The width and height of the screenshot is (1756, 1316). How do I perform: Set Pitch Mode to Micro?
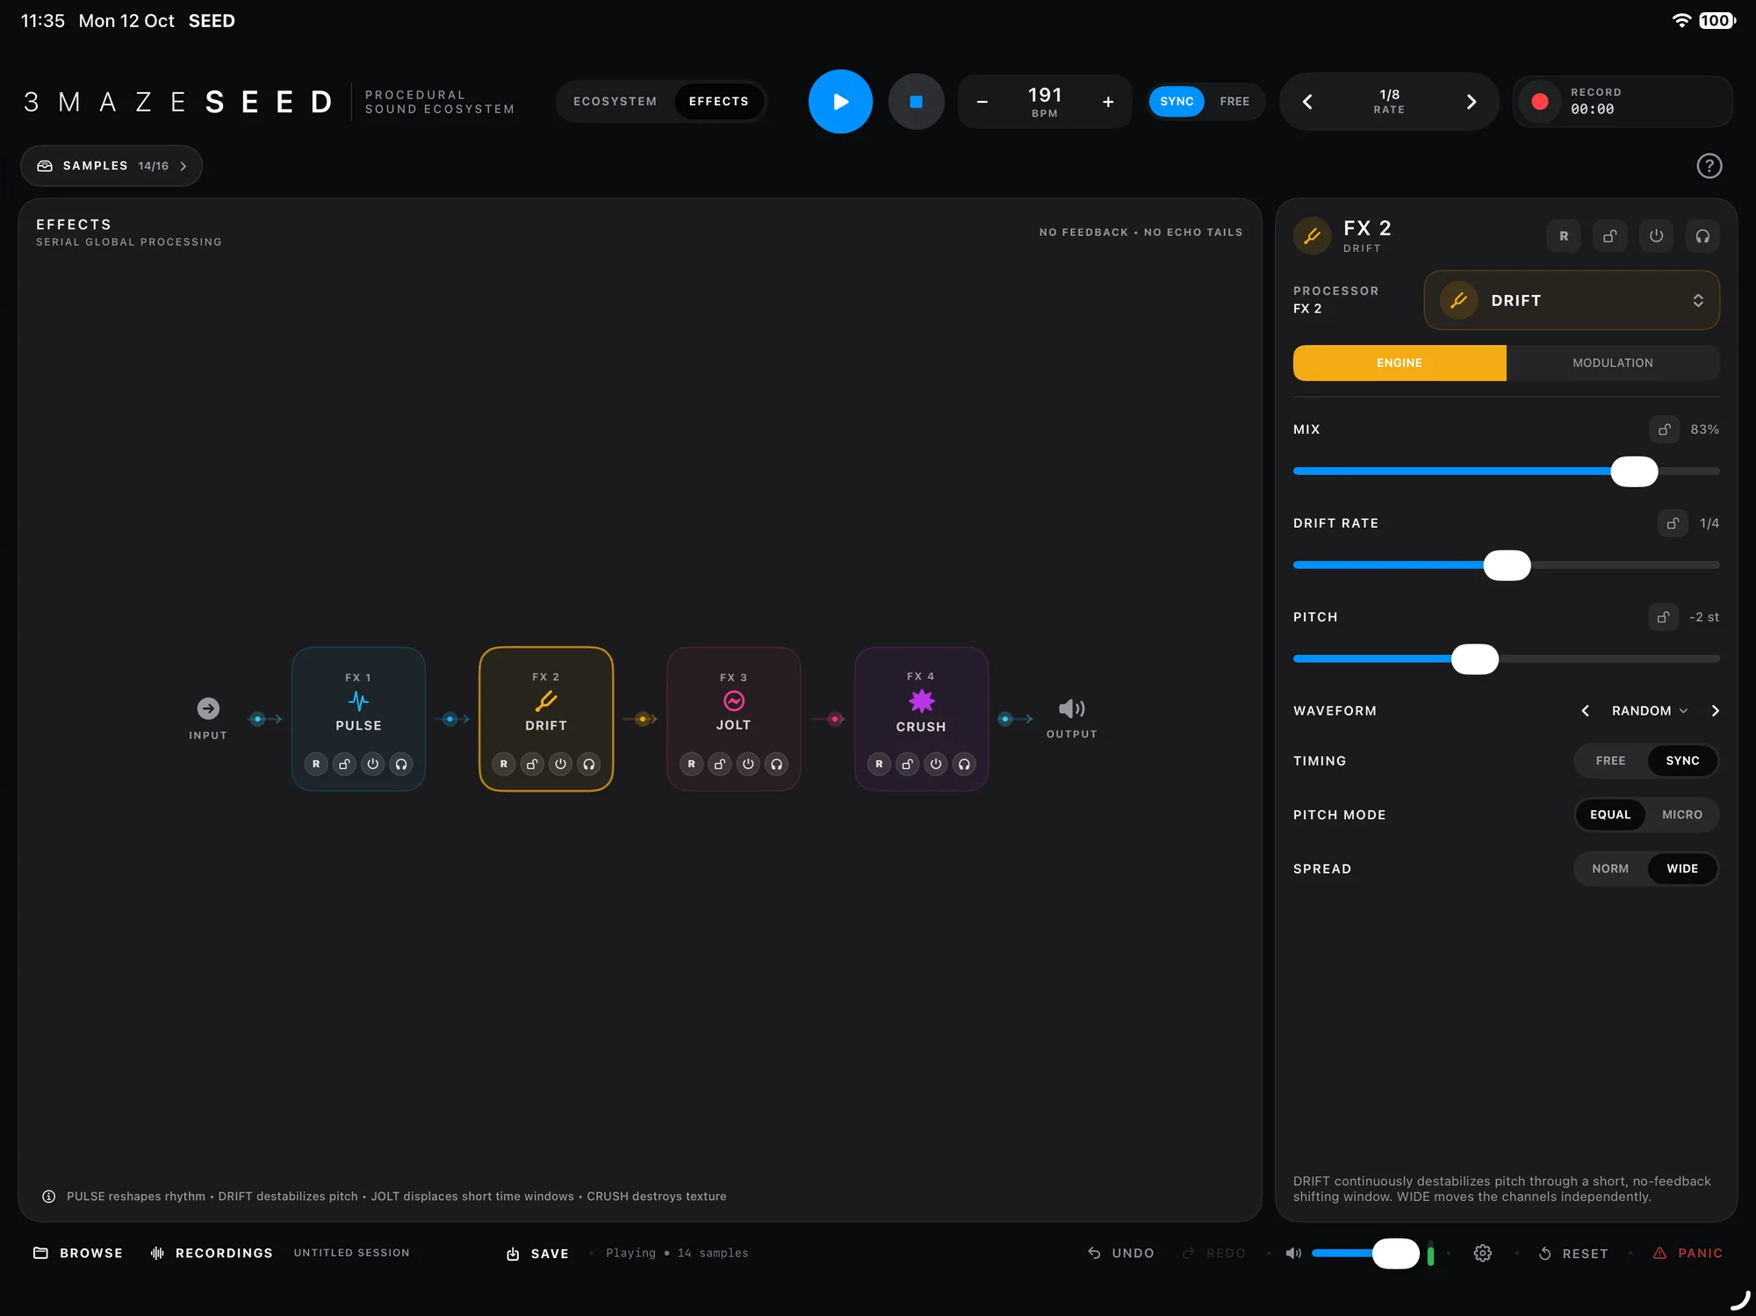(x=1681, y=815)
